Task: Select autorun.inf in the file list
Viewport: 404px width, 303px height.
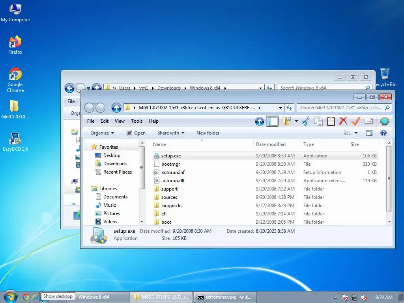Action: [265, 172]
